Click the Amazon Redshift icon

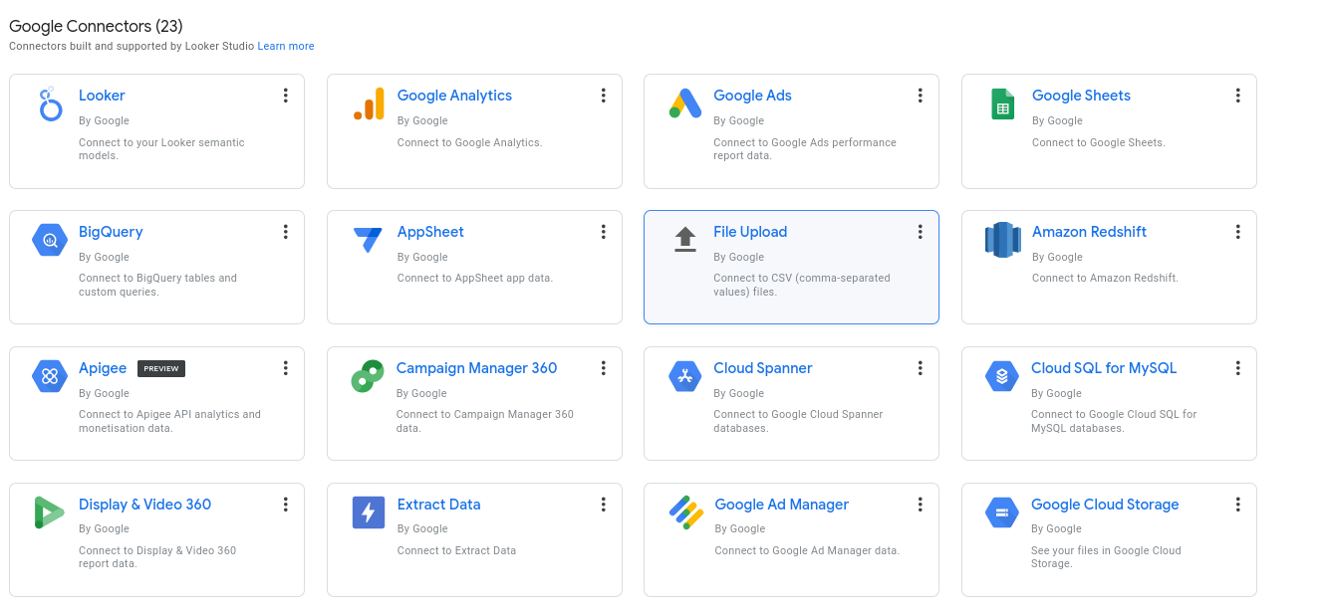pyautogui.click(x=1002, y=240)
